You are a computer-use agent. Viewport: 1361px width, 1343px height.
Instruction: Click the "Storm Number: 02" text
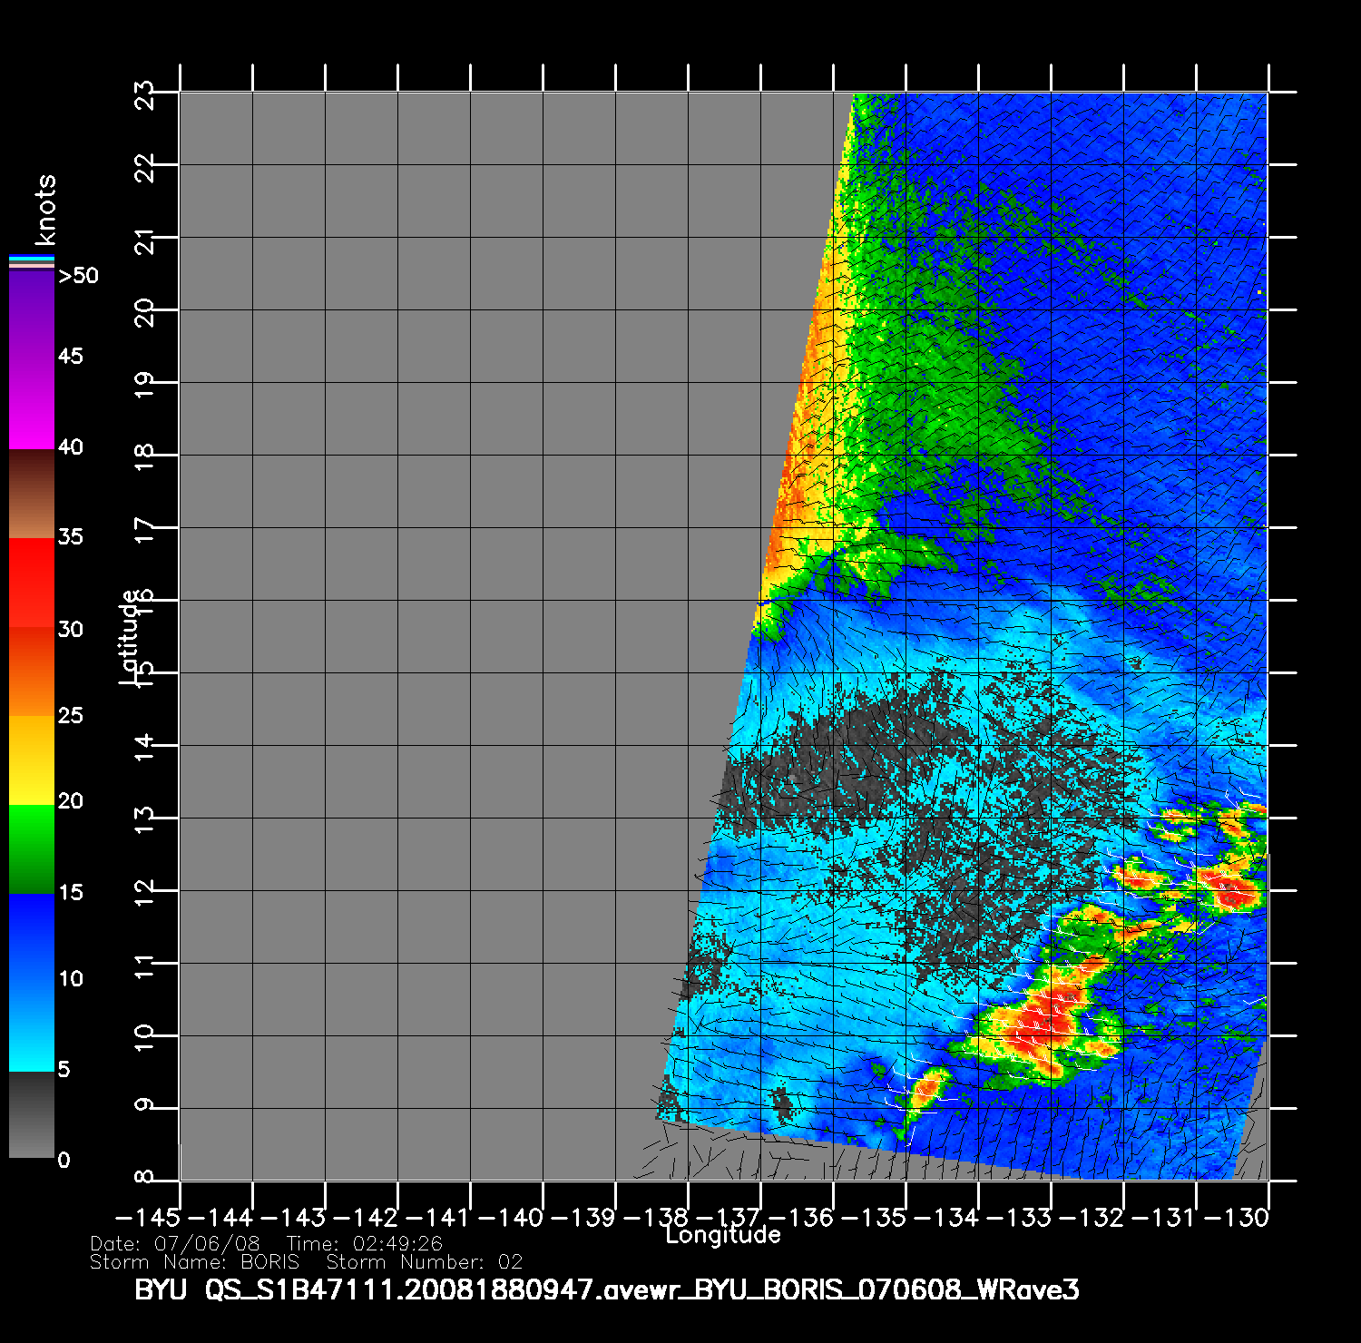pyautogui.click(x=424, y=1262)
